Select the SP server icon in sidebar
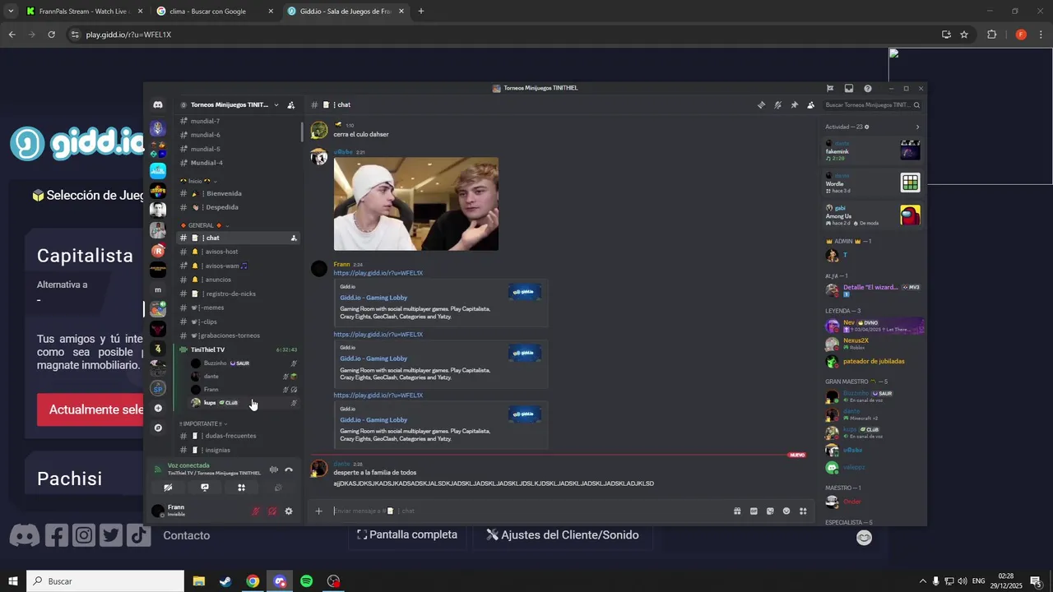1053x592 pixels. point(158,388)
